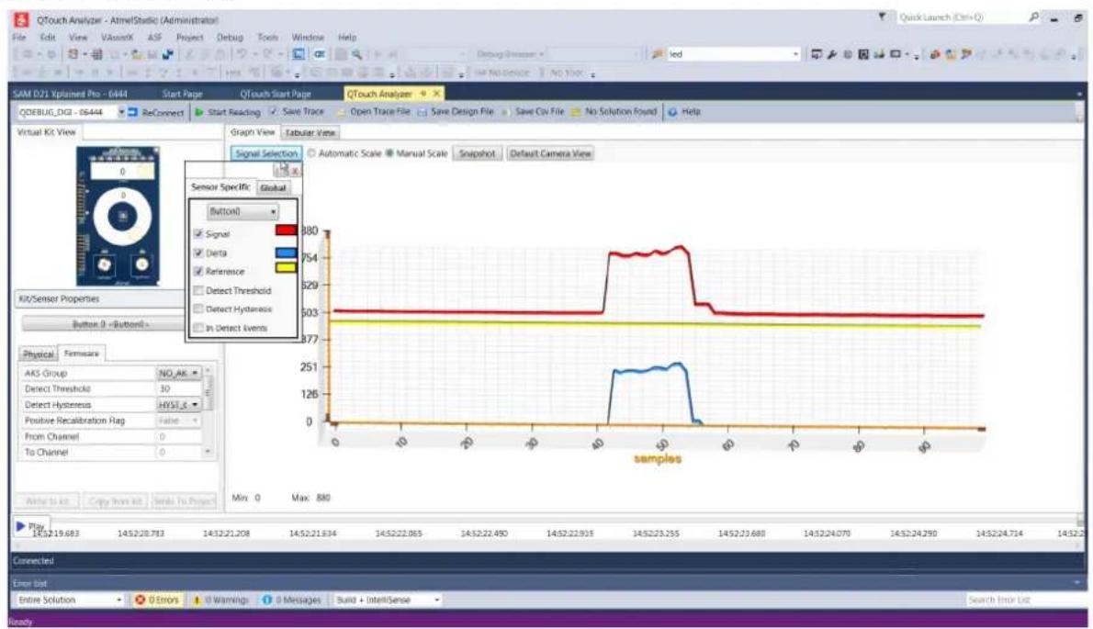The image size is (1093, 629).
Task: Switch to the Physical properties tab
Action: pyautogui.click(x=39, y=354)
